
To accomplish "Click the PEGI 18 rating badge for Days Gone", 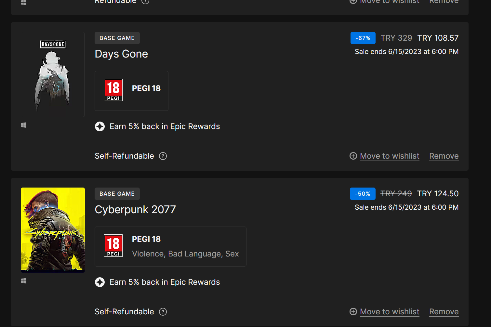I will click(113, 90).
